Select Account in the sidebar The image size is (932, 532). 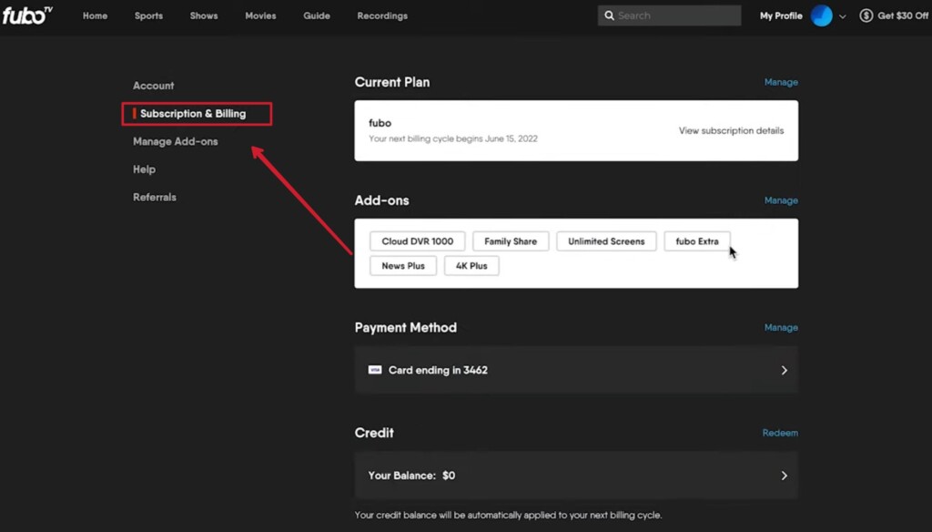pos(153,86)
